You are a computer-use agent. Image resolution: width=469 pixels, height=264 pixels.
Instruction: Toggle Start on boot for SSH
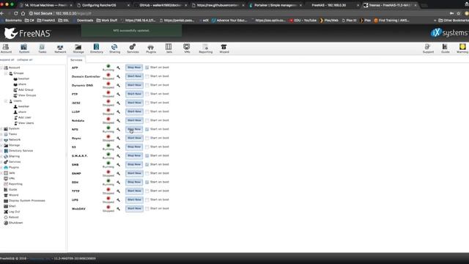pos(147,183)
